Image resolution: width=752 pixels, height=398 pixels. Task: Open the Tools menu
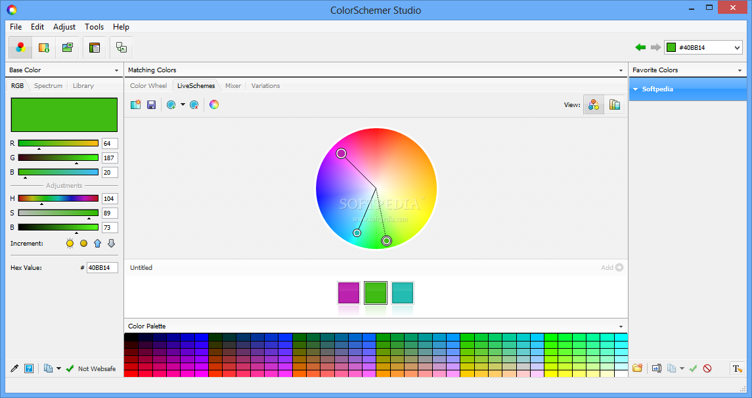[94, 27]
